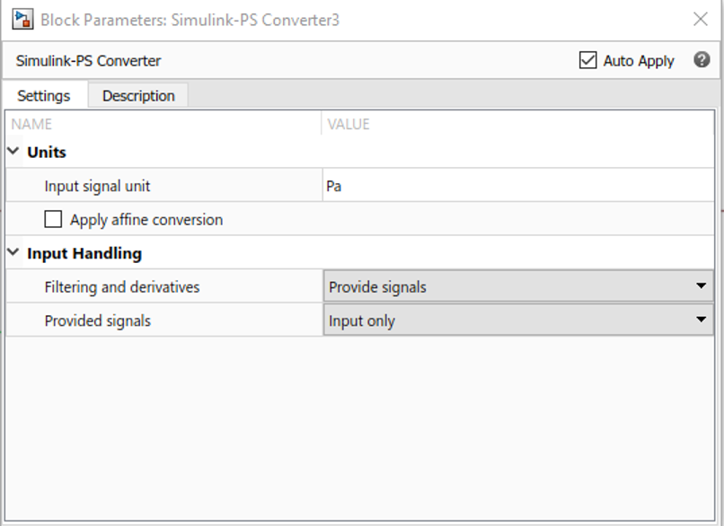The width and height of the screenshot is (724, 526).
Task: Collapse the Units section
Action: click(x=14, y=152)
